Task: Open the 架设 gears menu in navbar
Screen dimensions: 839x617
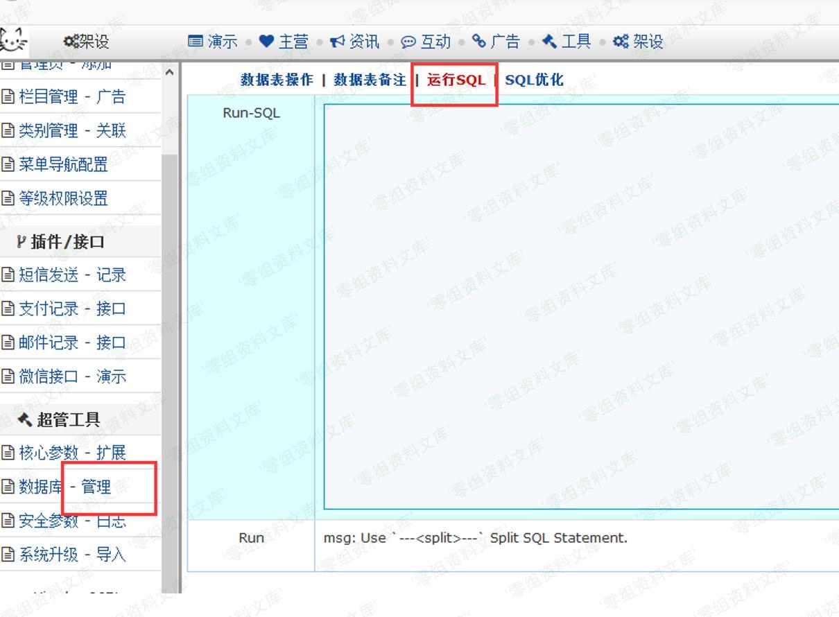Action: (638, 42)
